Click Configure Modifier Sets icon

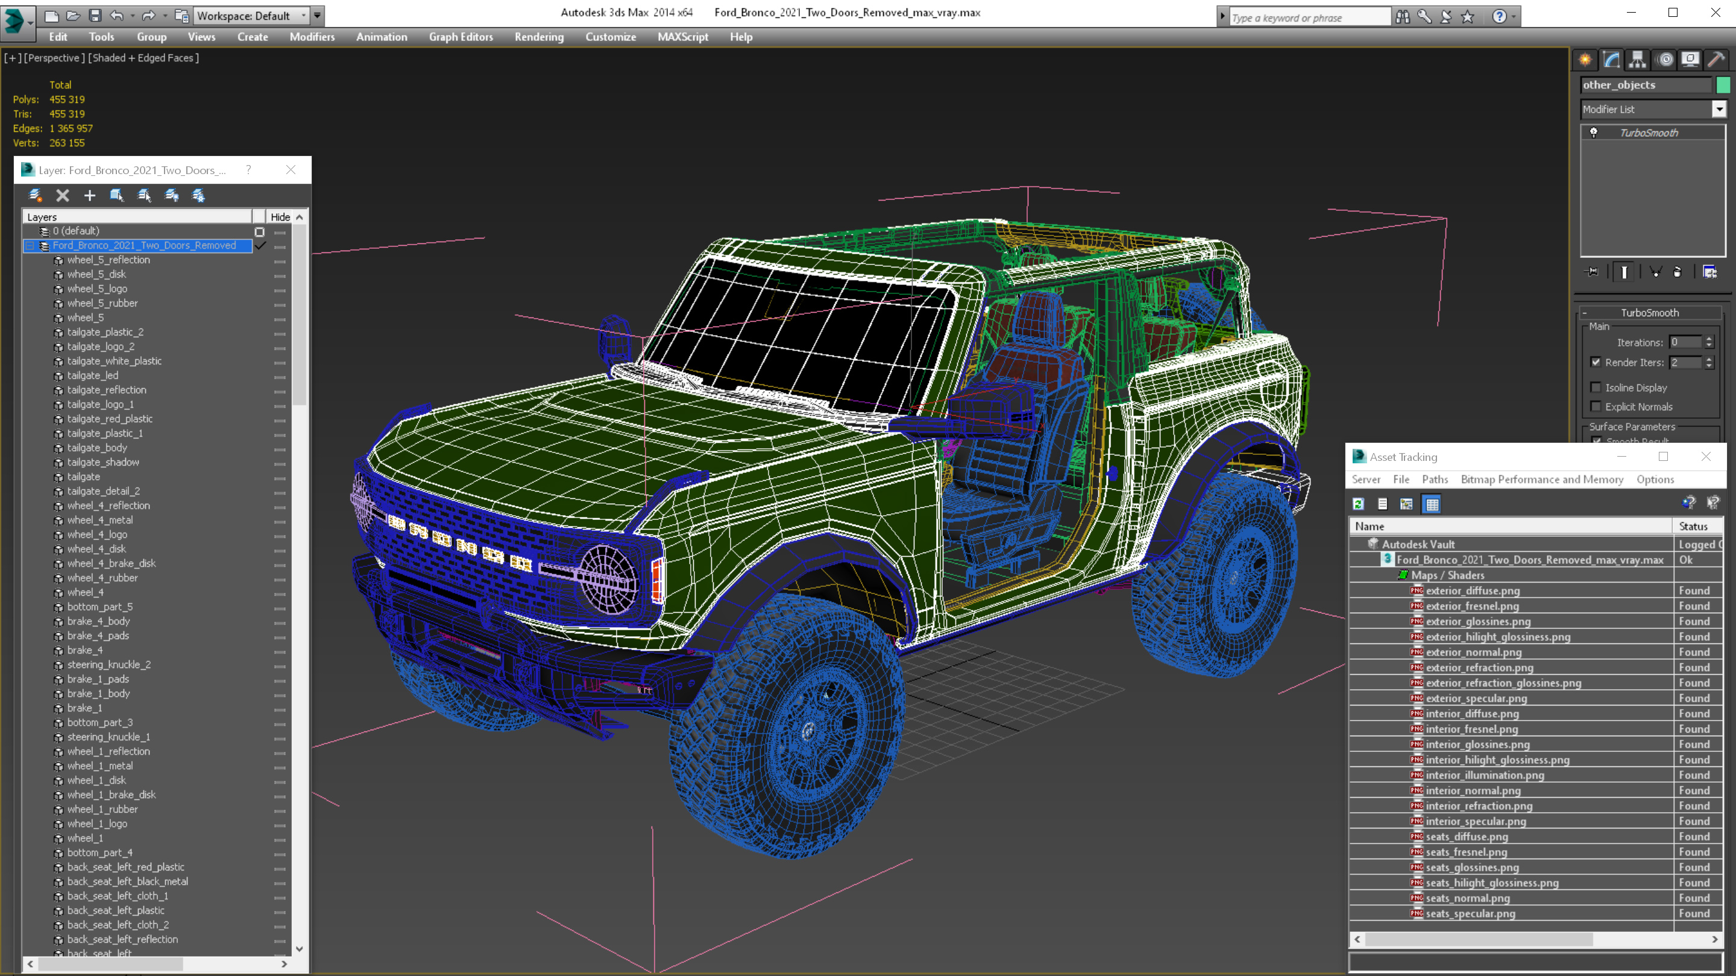[x=1709, y=272]
